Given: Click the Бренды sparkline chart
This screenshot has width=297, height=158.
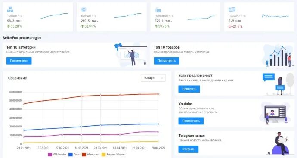Looking at the screenshot, I should tap(128, 16).
